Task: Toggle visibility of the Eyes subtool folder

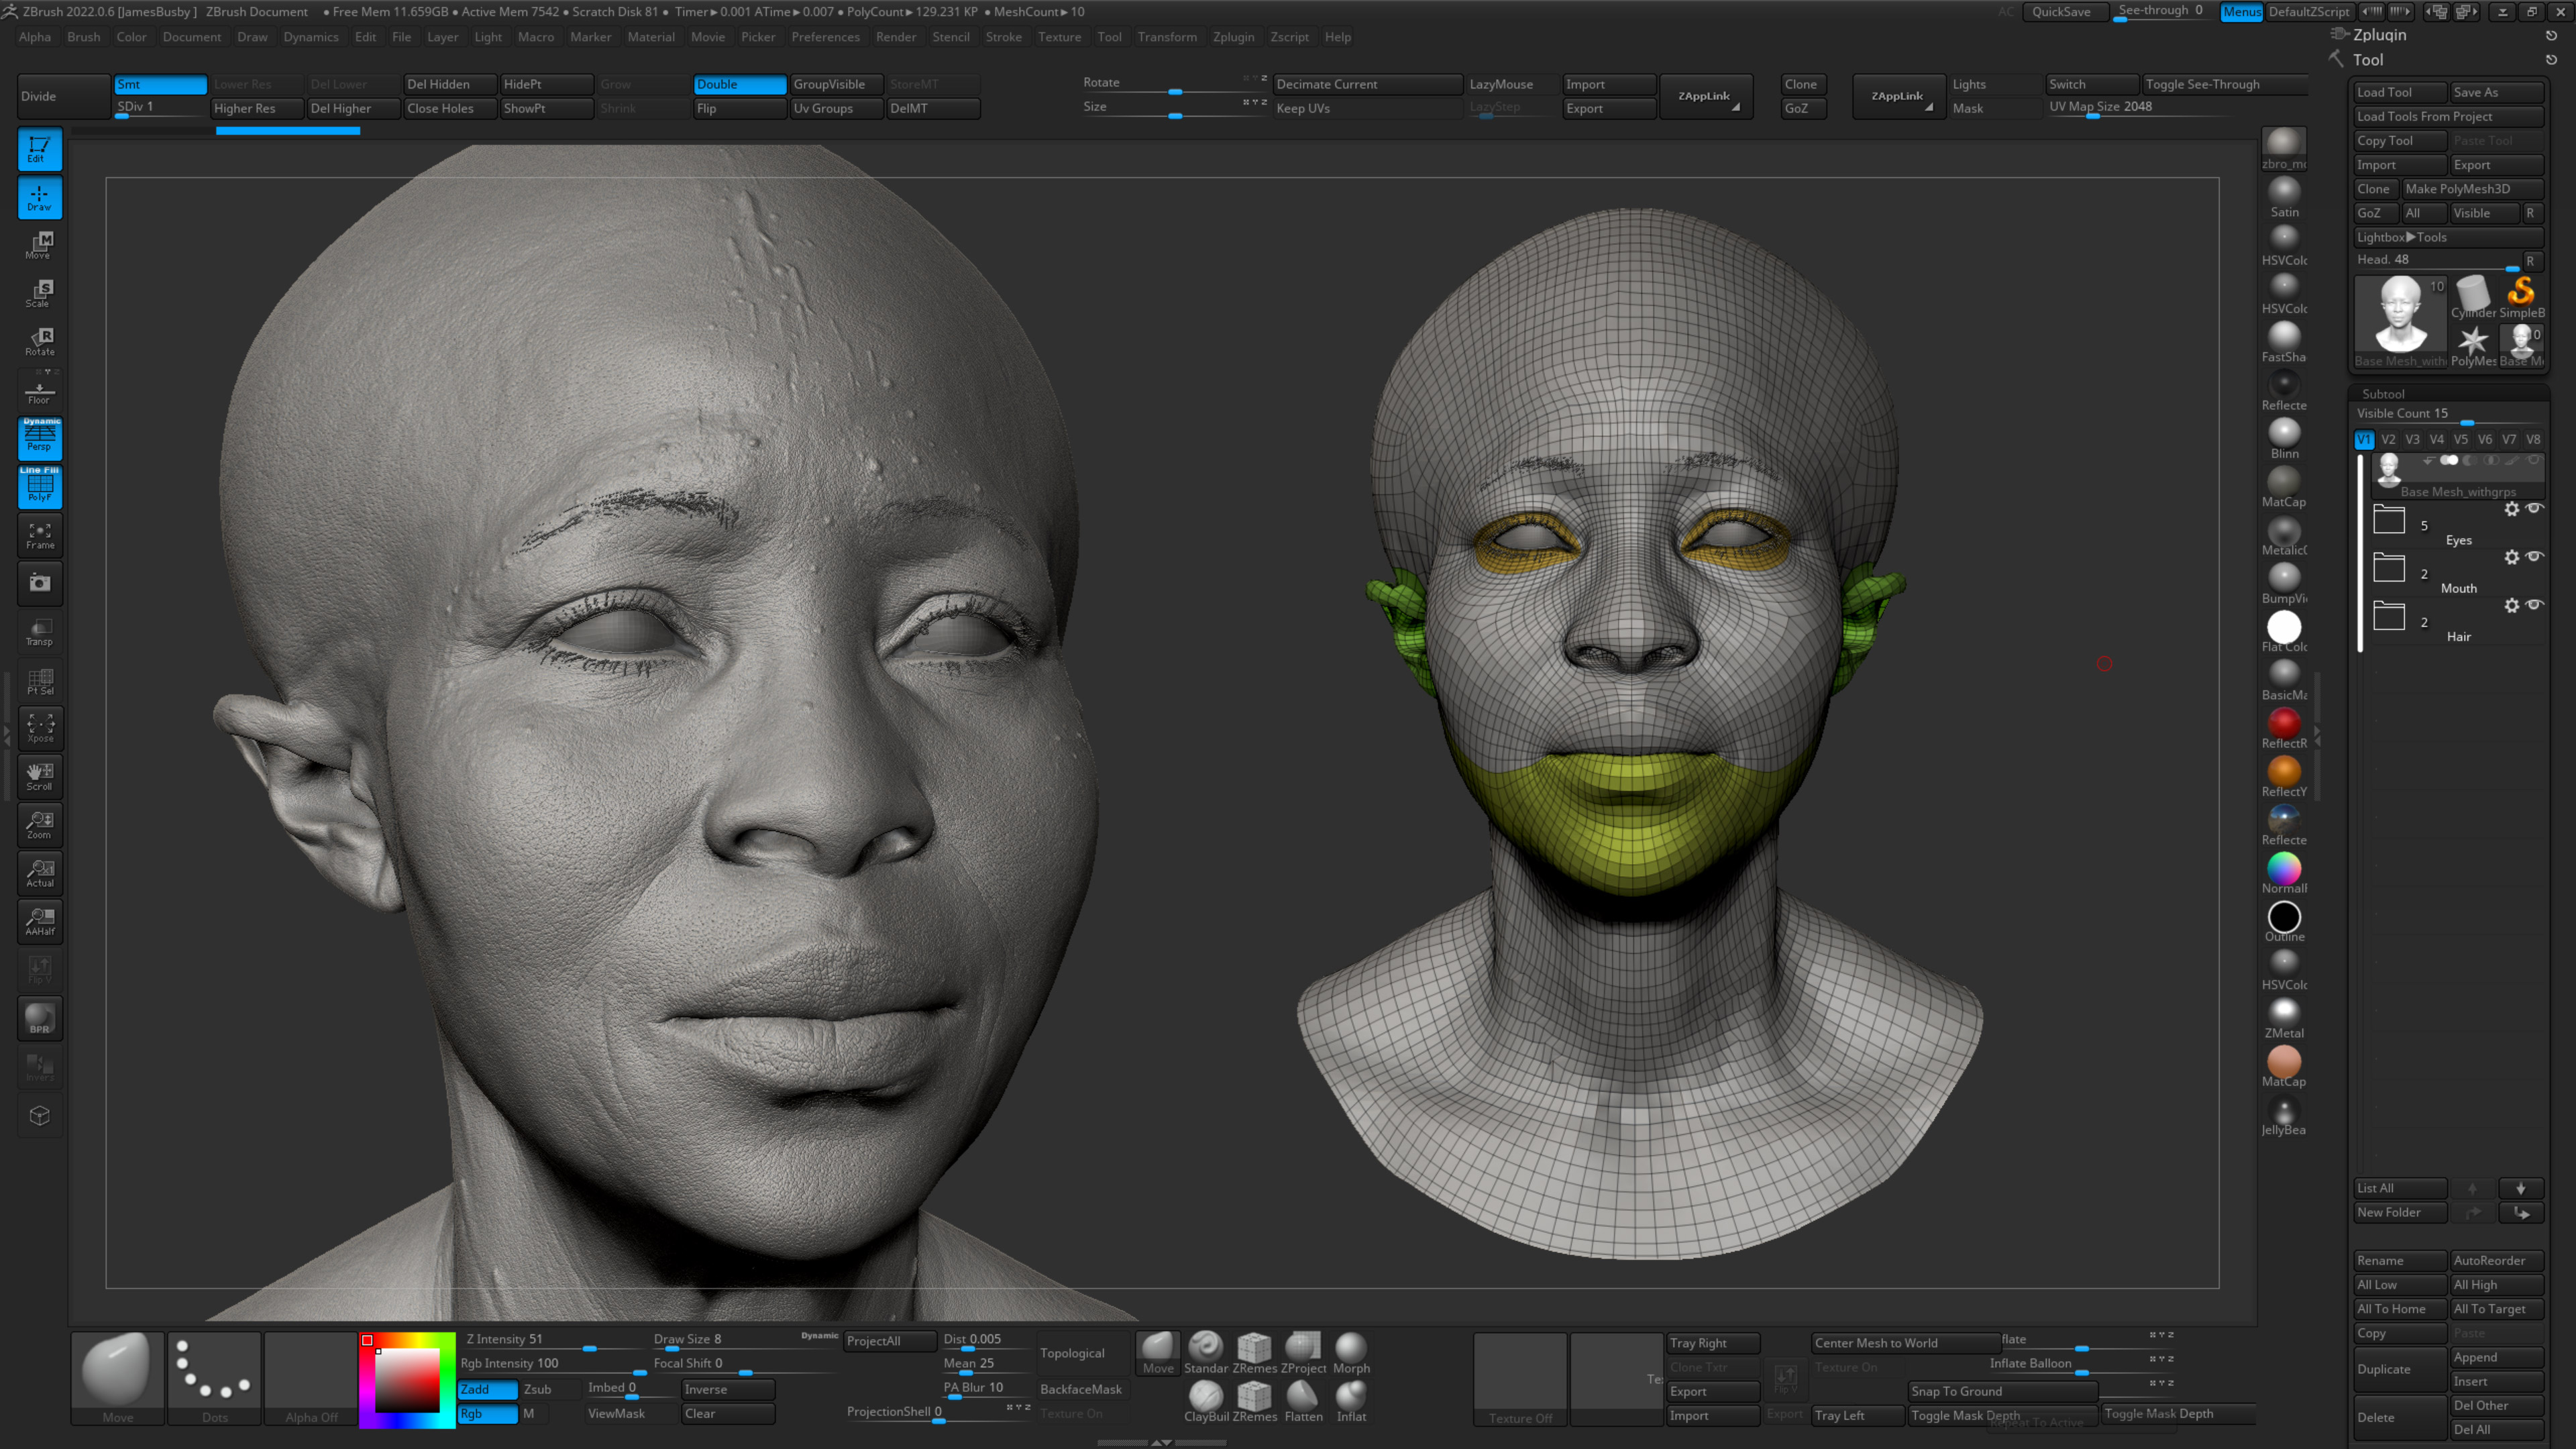Action: (2536, 509)
